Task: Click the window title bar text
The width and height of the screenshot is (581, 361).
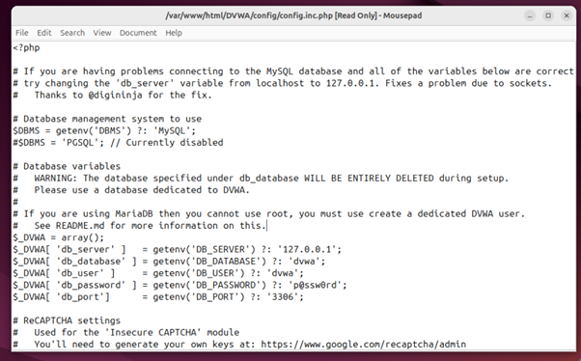Action: pyautogui.click(x=293, y=15)
